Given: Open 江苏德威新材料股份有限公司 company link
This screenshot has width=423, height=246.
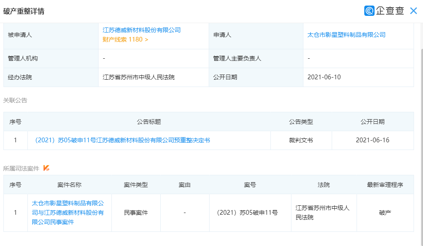Looking at the screenshot, I should [141, 30].
